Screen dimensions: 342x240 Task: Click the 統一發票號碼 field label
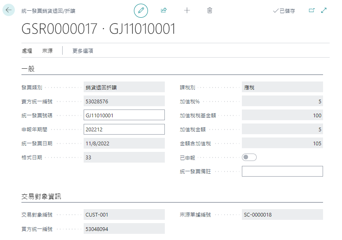37,116
